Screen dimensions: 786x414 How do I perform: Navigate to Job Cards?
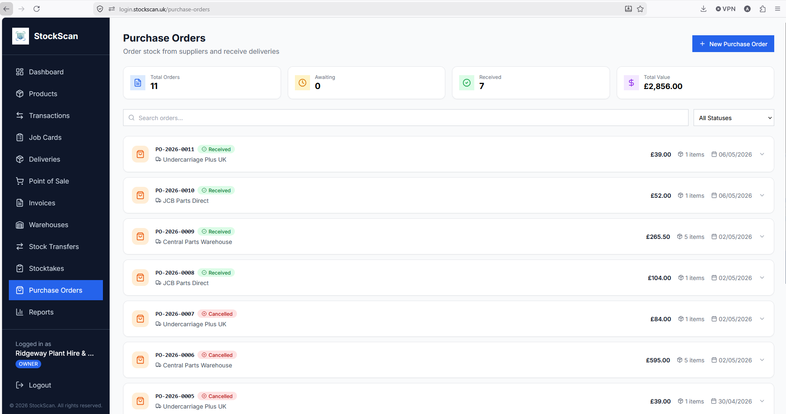(56, 137)
